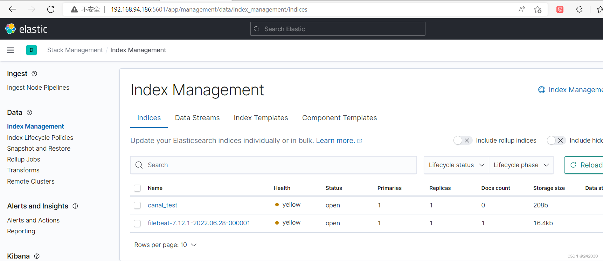Switch to the Data Streams tab

pos(197,118)
